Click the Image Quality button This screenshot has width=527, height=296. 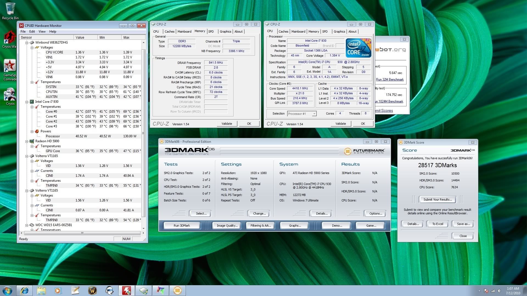click(227, 226)
